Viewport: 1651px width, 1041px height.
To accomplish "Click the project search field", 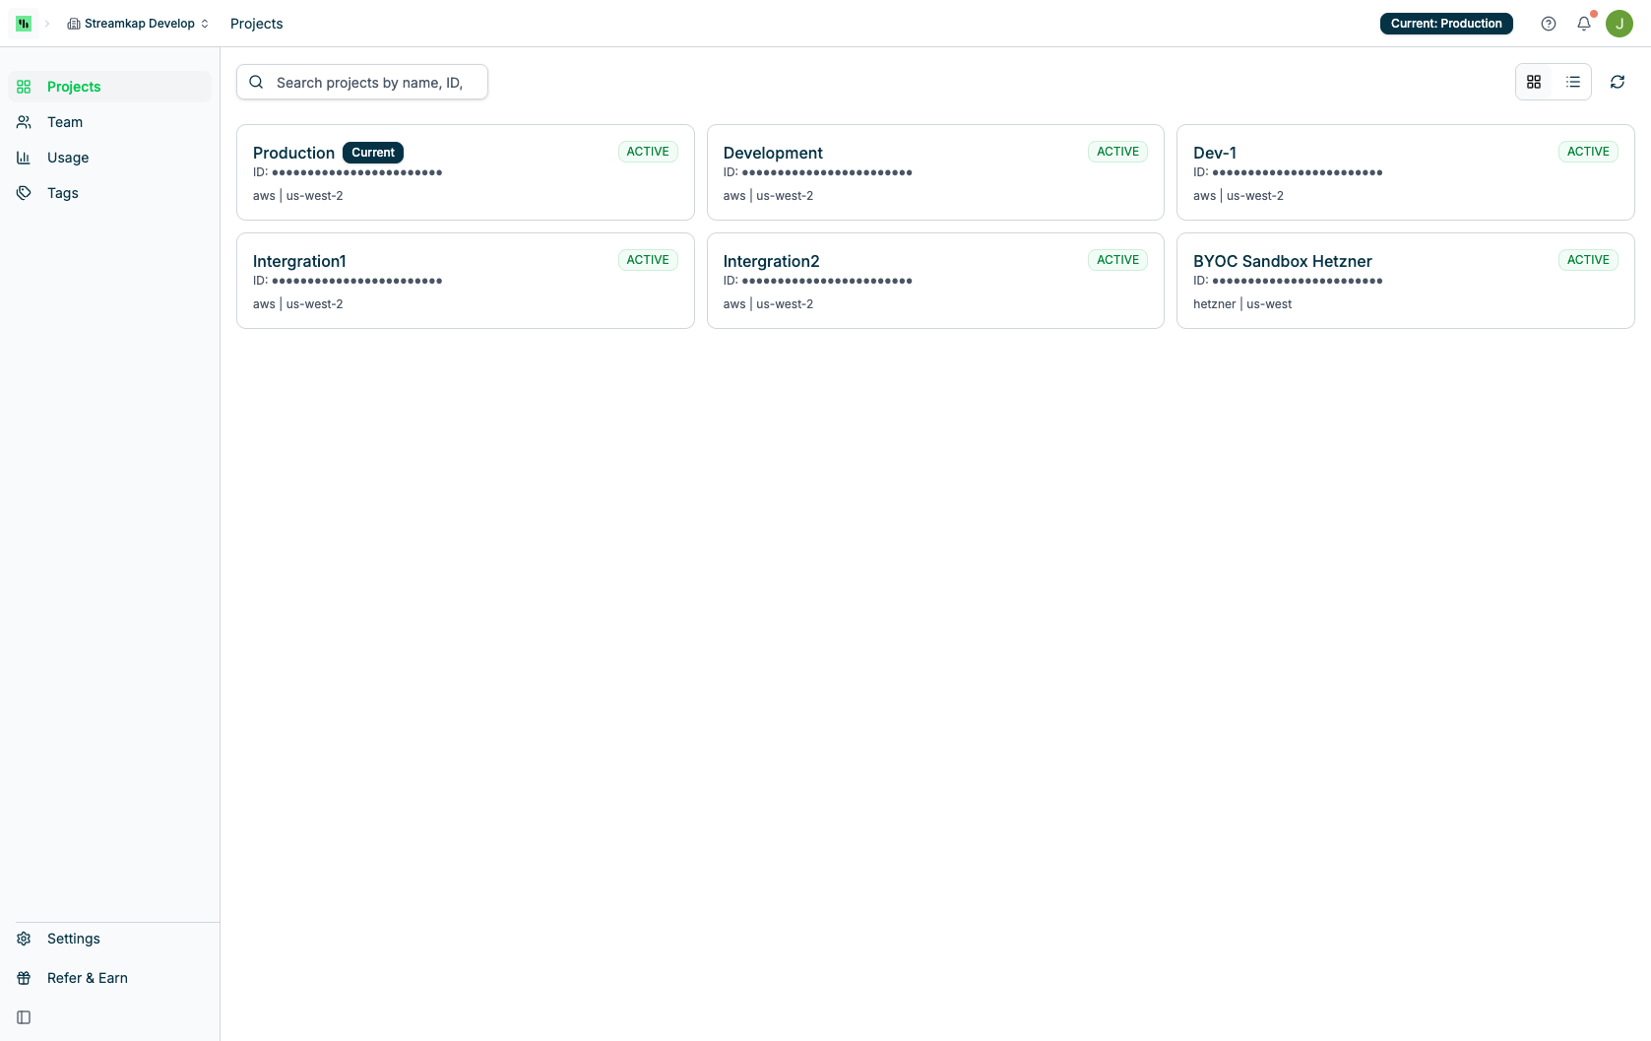I will pos(362,82).
